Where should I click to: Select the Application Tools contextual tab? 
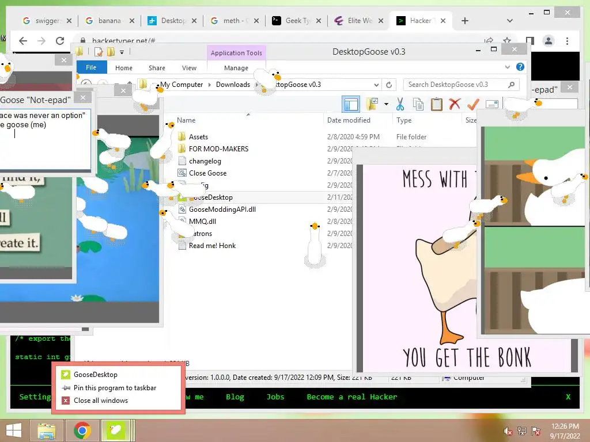(236, 53)
